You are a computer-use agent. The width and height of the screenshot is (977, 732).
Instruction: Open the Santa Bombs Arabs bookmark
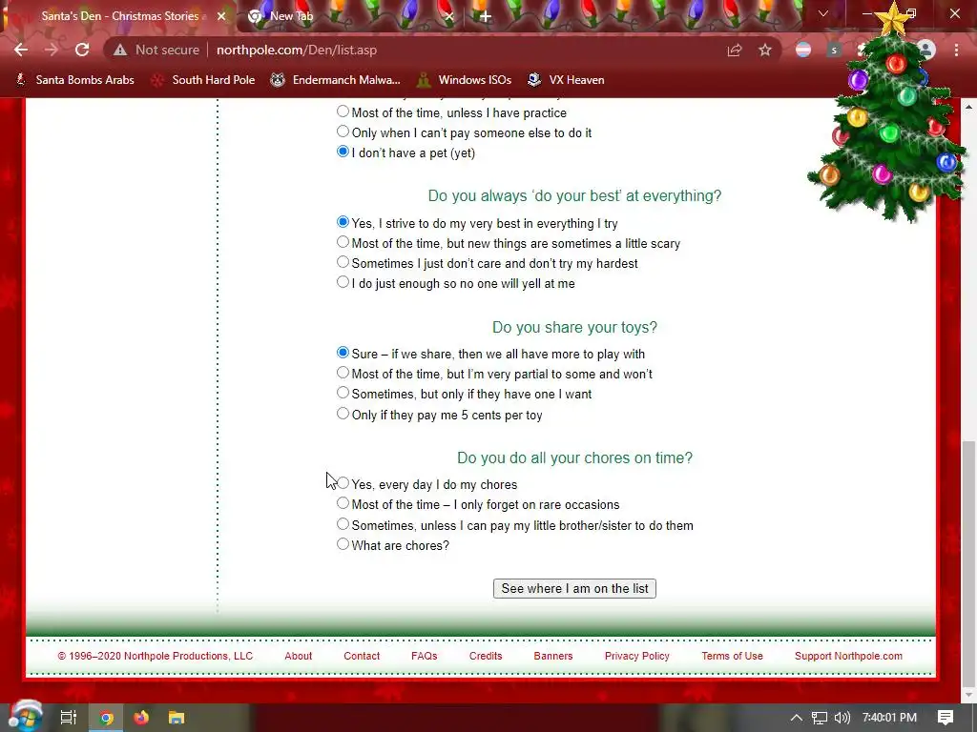(x=74, y=80)
